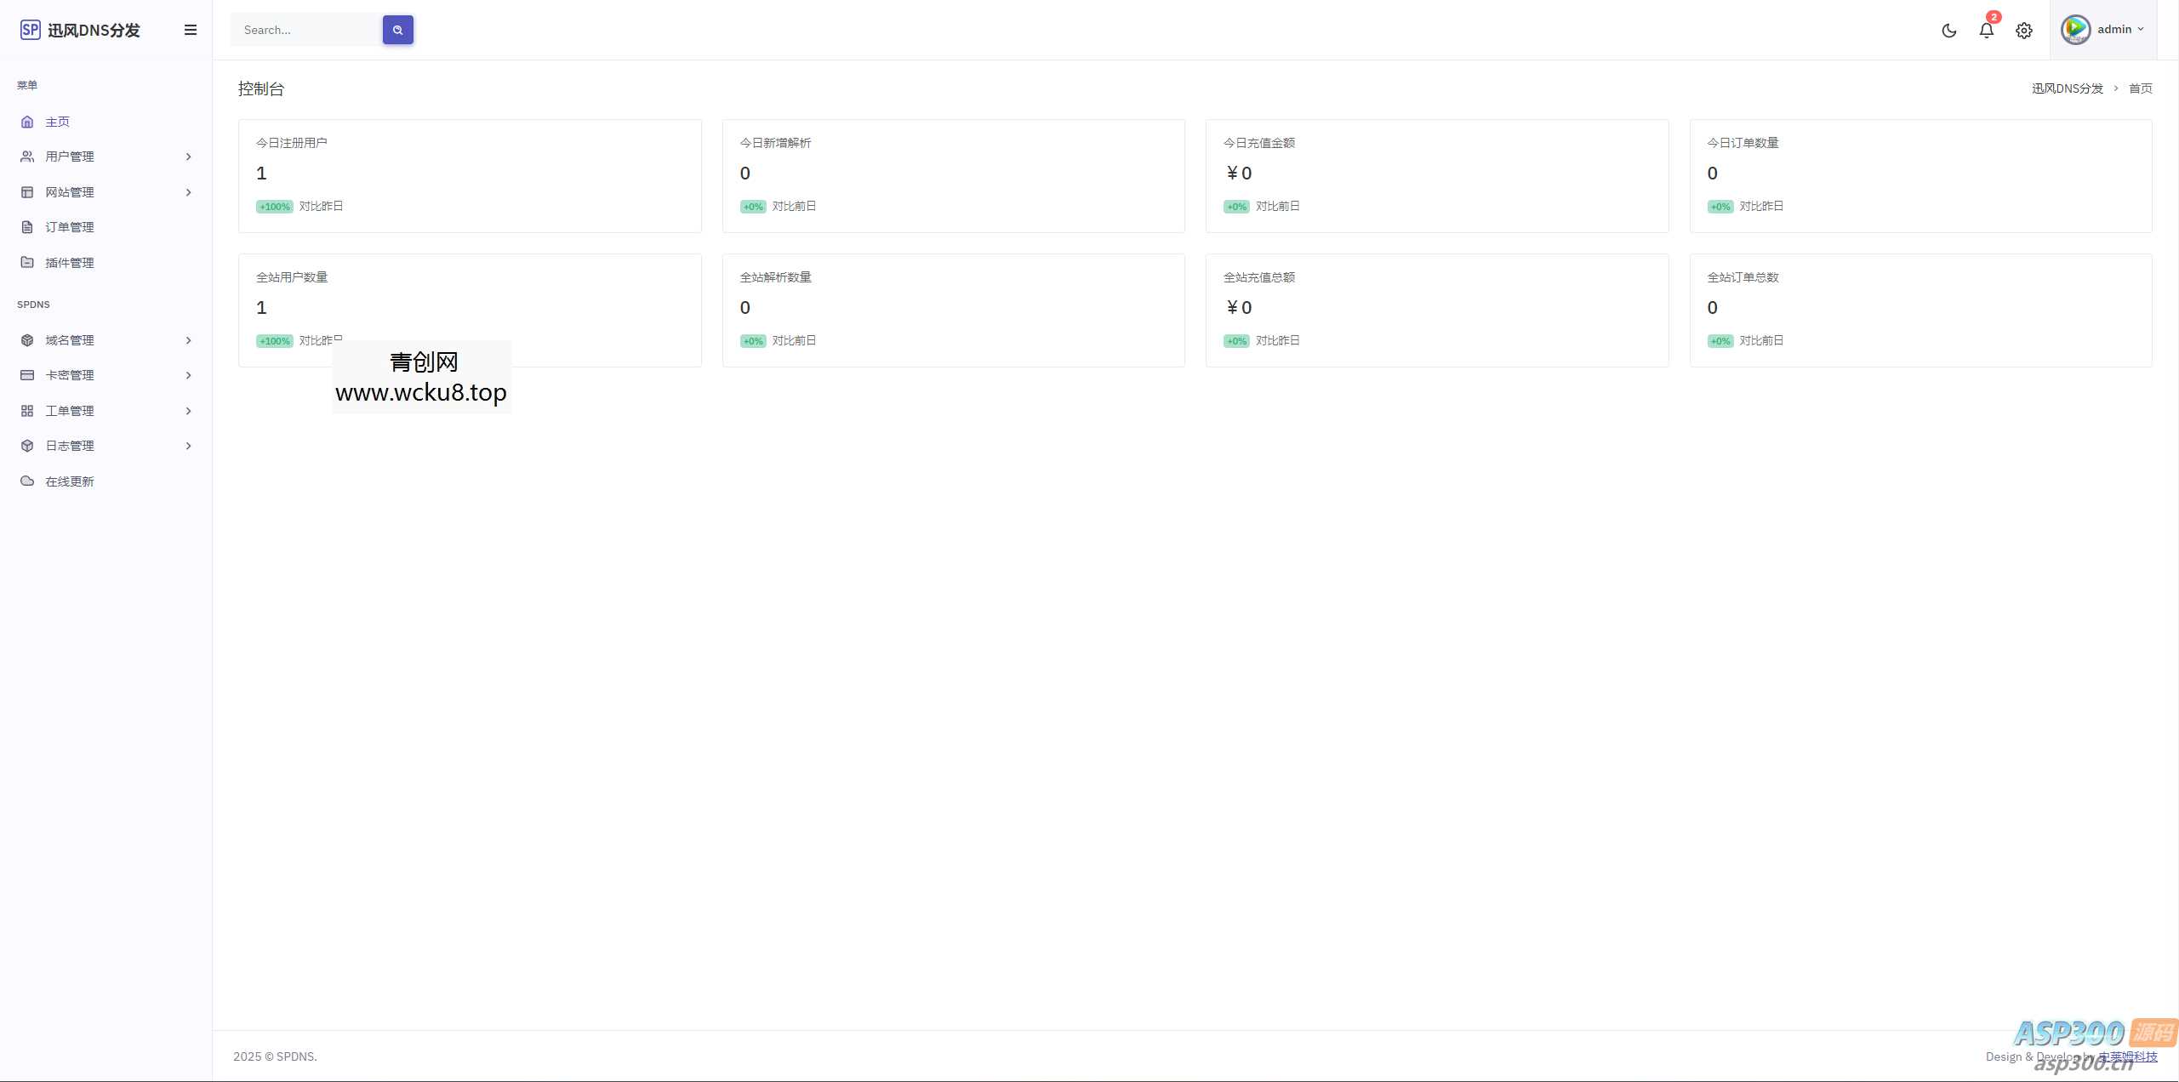Toggle dark mode moon icon
This screenshot has height=1082, width=2179.
click(1948, 31)
